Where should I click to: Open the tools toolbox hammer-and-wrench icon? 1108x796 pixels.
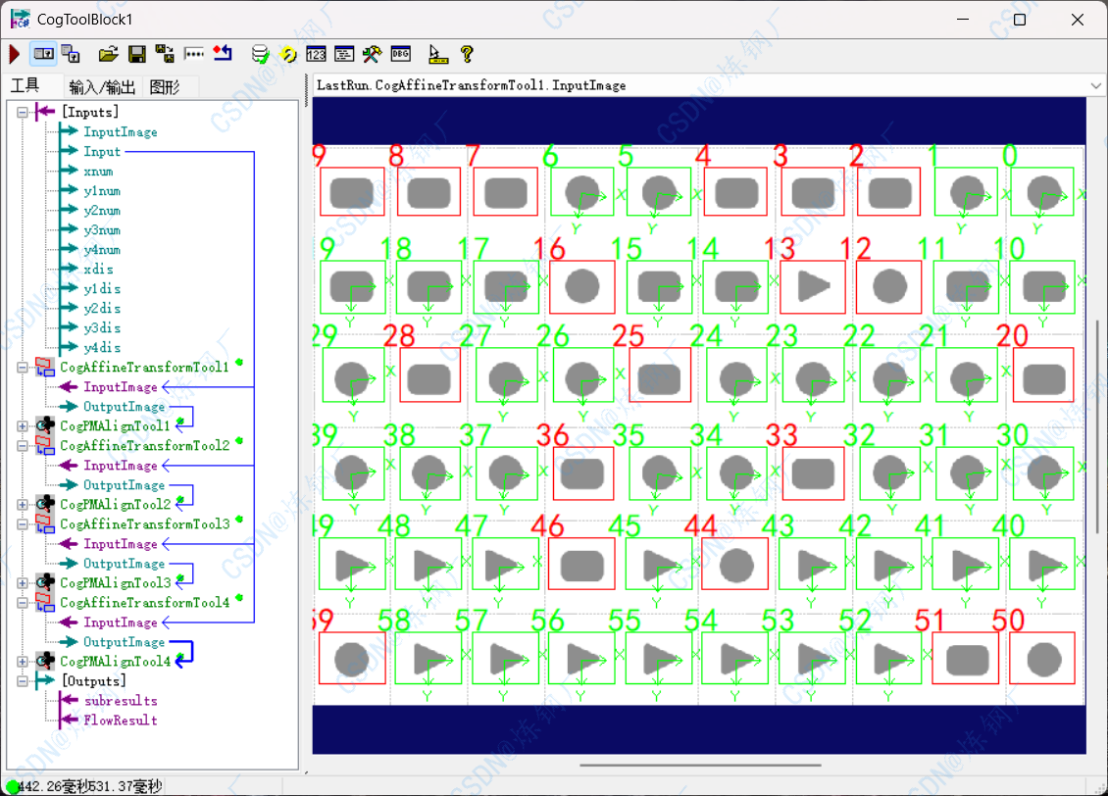tap(372, 54)
